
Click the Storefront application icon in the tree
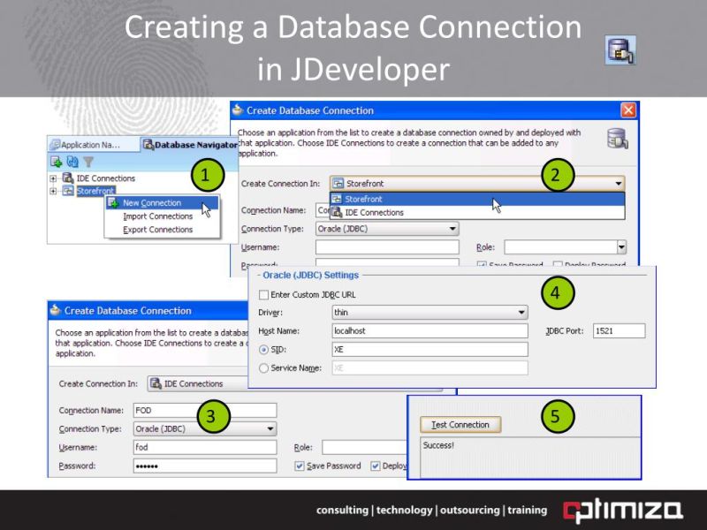point(66,189)
